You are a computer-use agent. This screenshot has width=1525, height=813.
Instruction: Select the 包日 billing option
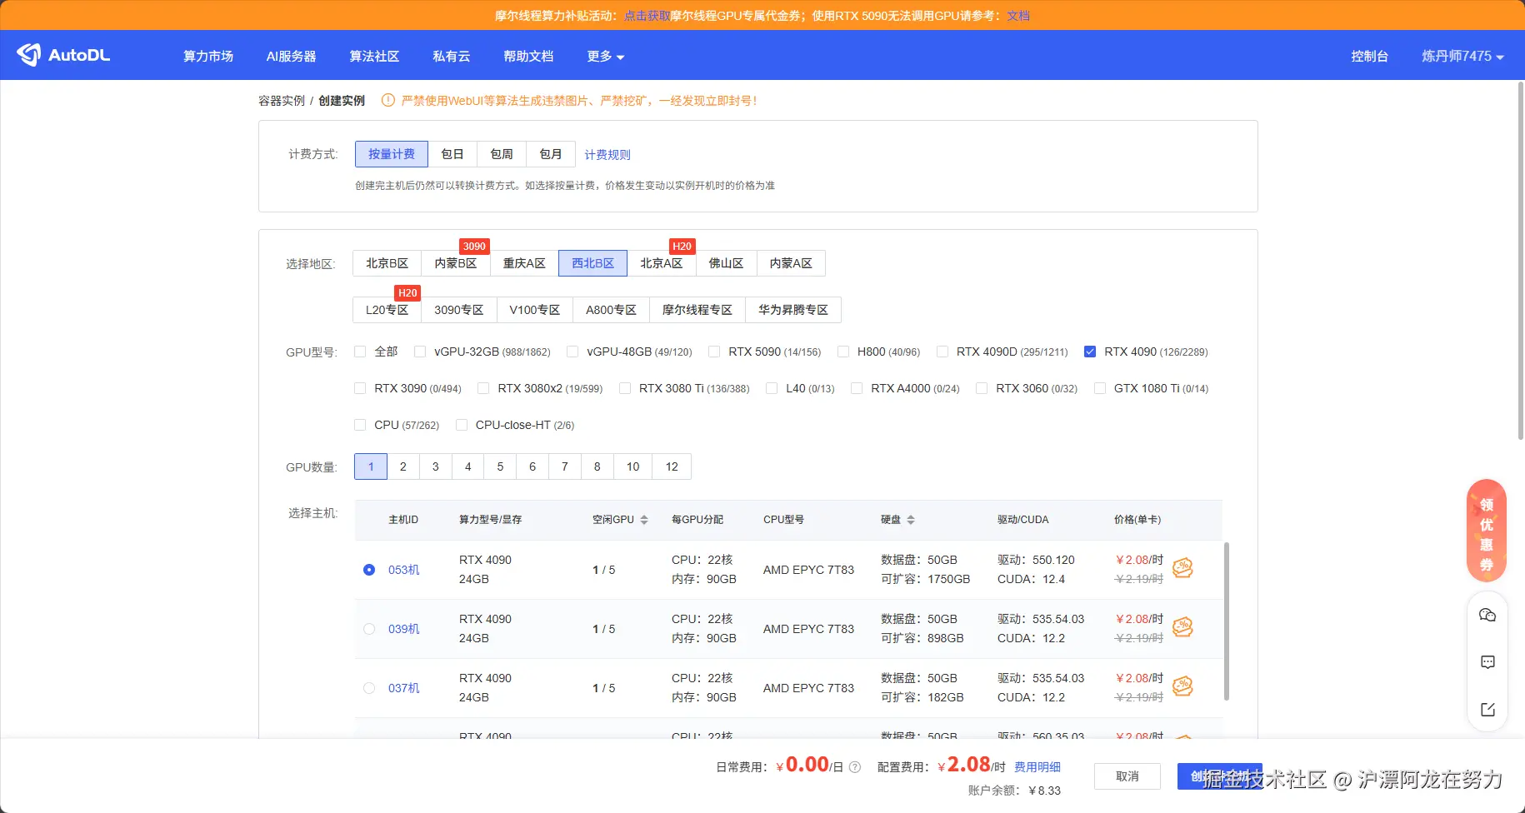[452, 154]
